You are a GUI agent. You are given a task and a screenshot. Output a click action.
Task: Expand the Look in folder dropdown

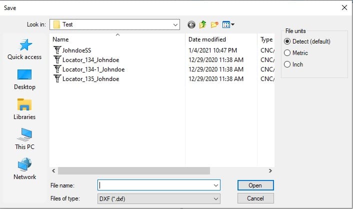[175, 24]
